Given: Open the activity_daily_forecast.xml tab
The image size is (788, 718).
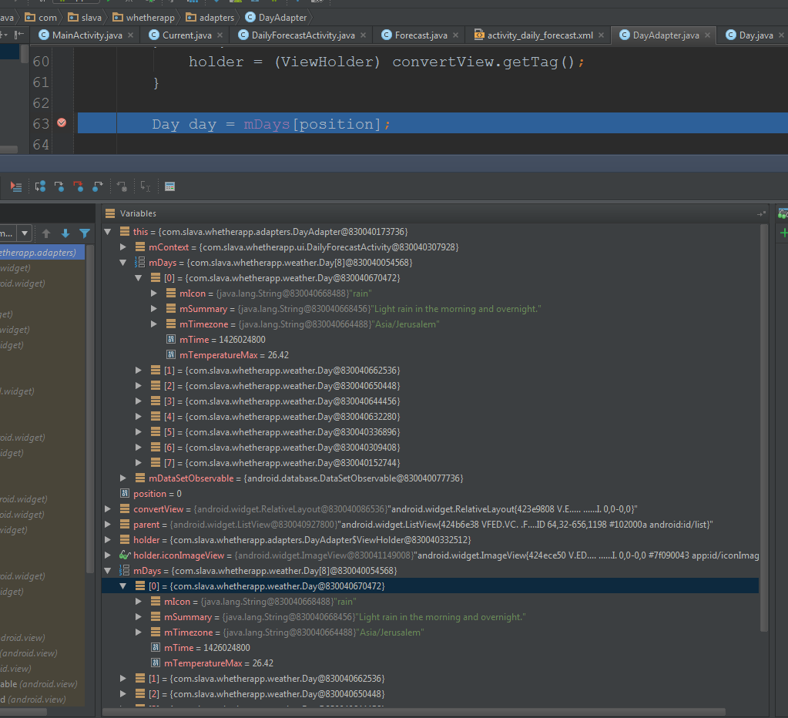Looking at the screenshot, I should [539, 35].
